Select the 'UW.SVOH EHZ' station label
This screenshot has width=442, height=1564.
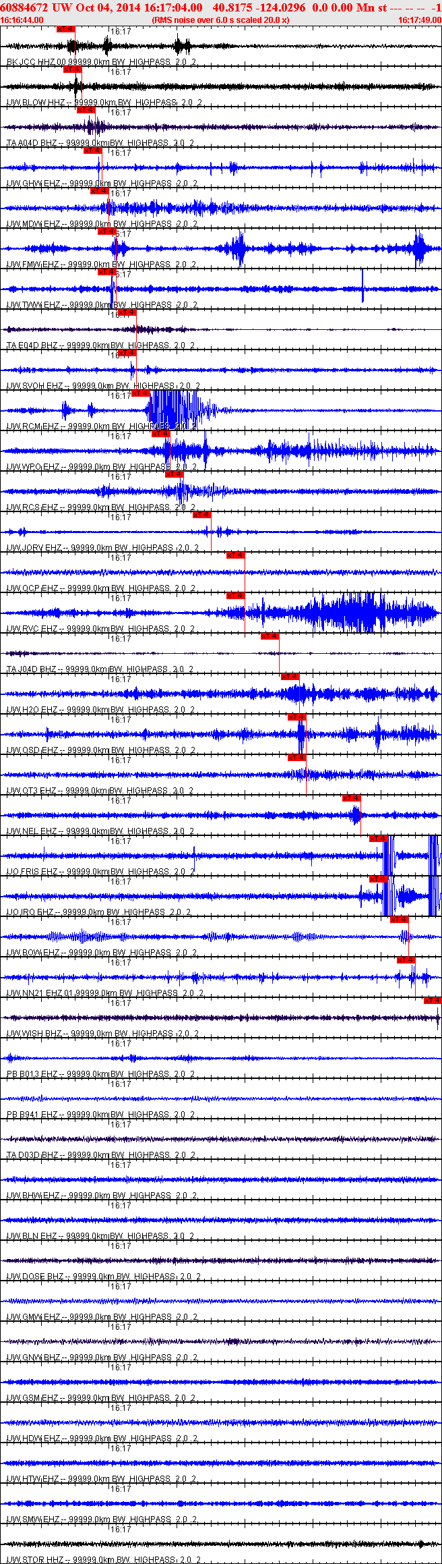click(x=35, y=386)
